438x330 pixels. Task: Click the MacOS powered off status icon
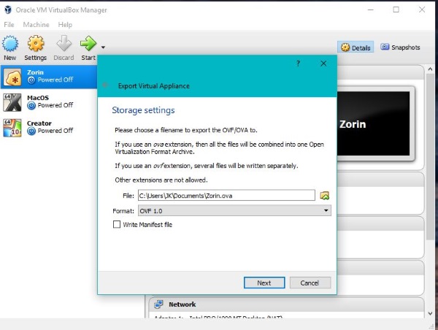pos(31,106)
